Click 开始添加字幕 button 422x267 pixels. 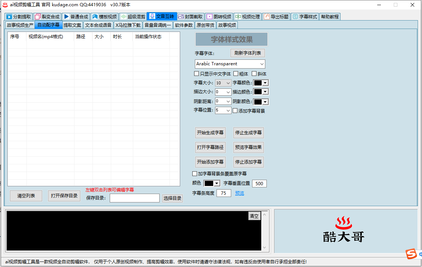tap(210, 162)
